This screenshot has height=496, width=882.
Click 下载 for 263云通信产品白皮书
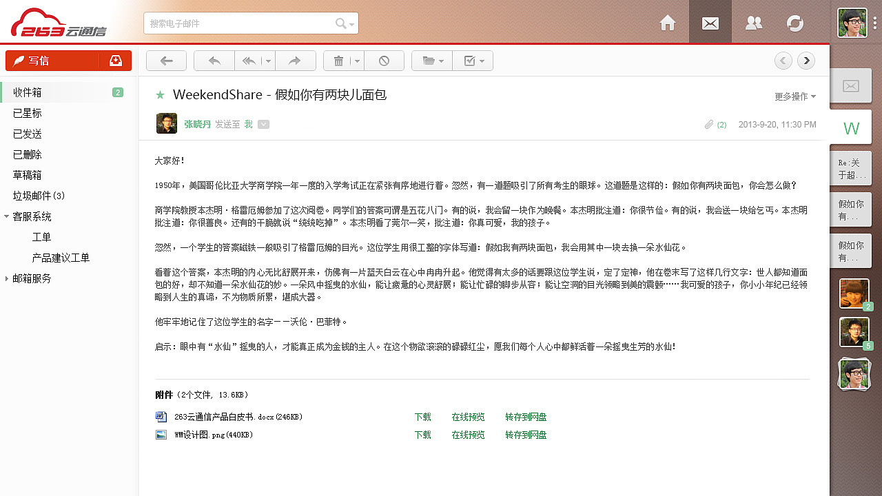422,417
